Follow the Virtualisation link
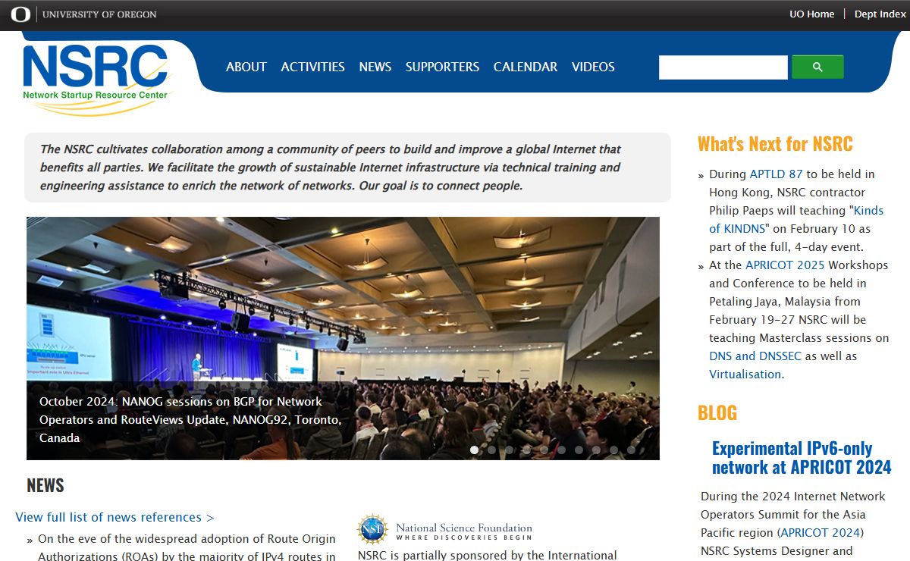 [745, 375]
